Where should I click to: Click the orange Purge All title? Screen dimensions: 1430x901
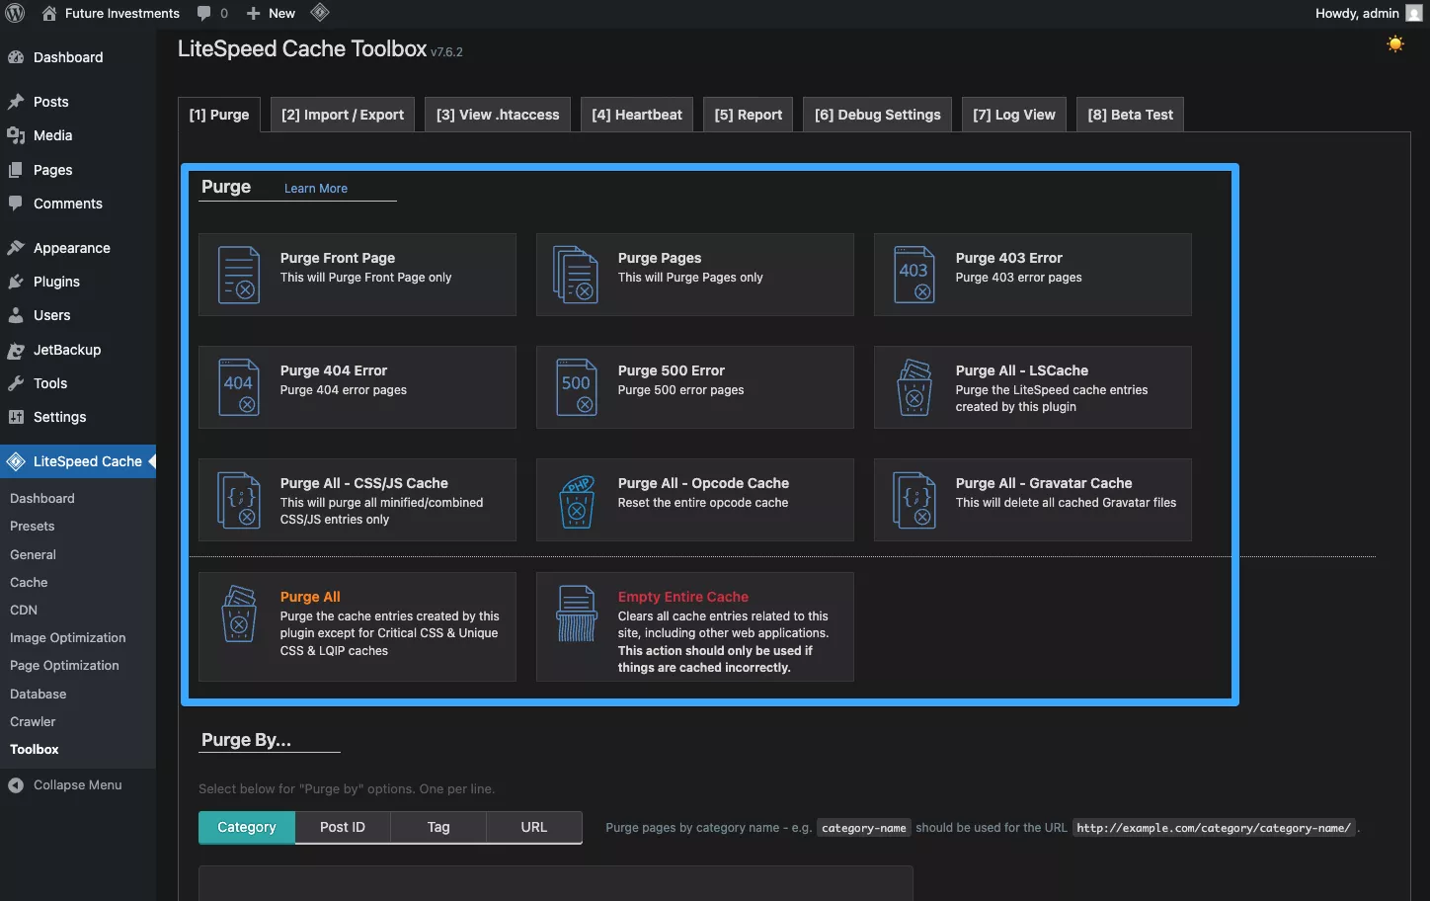coord(310,597)
